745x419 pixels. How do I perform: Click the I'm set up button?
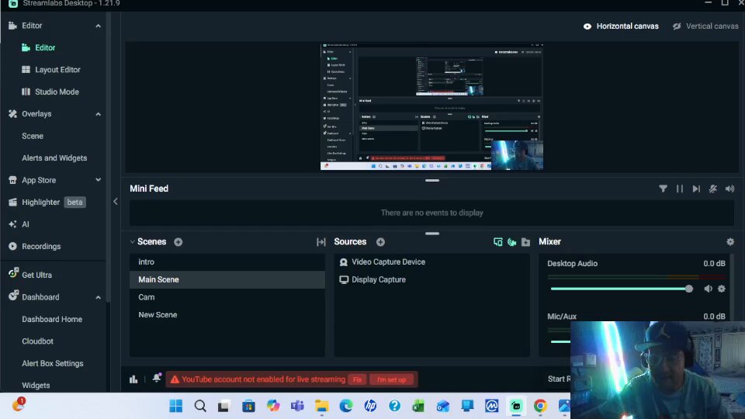click(x=391, y=379)
